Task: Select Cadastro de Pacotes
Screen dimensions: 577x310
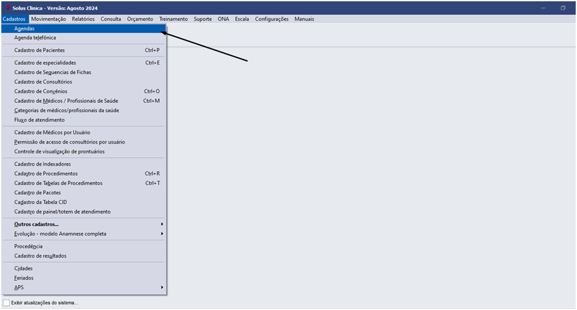Action: point(84,193)
